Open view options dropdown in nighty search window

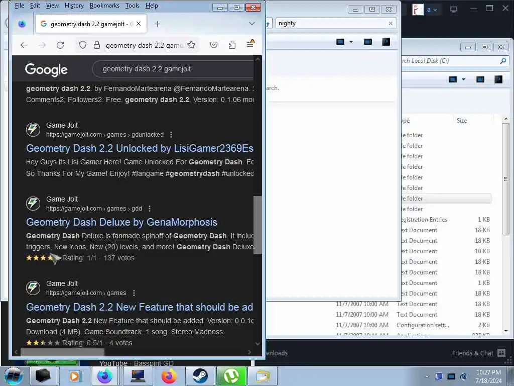pyautogui.click(x=351, y=42)
